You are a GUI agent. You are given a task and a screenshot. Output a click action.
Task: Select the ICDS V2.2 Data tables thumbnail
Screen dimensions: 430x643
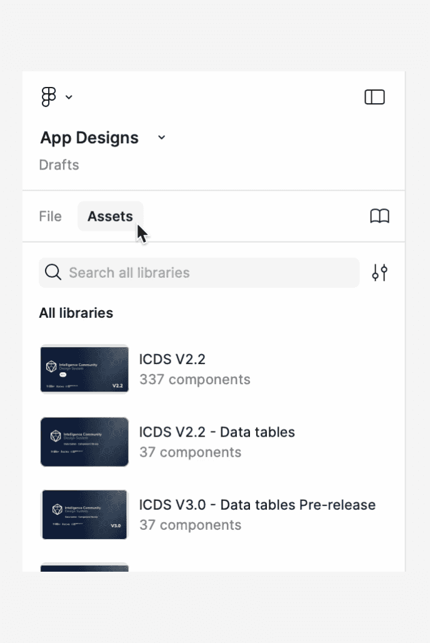click(x=84, y=442)
